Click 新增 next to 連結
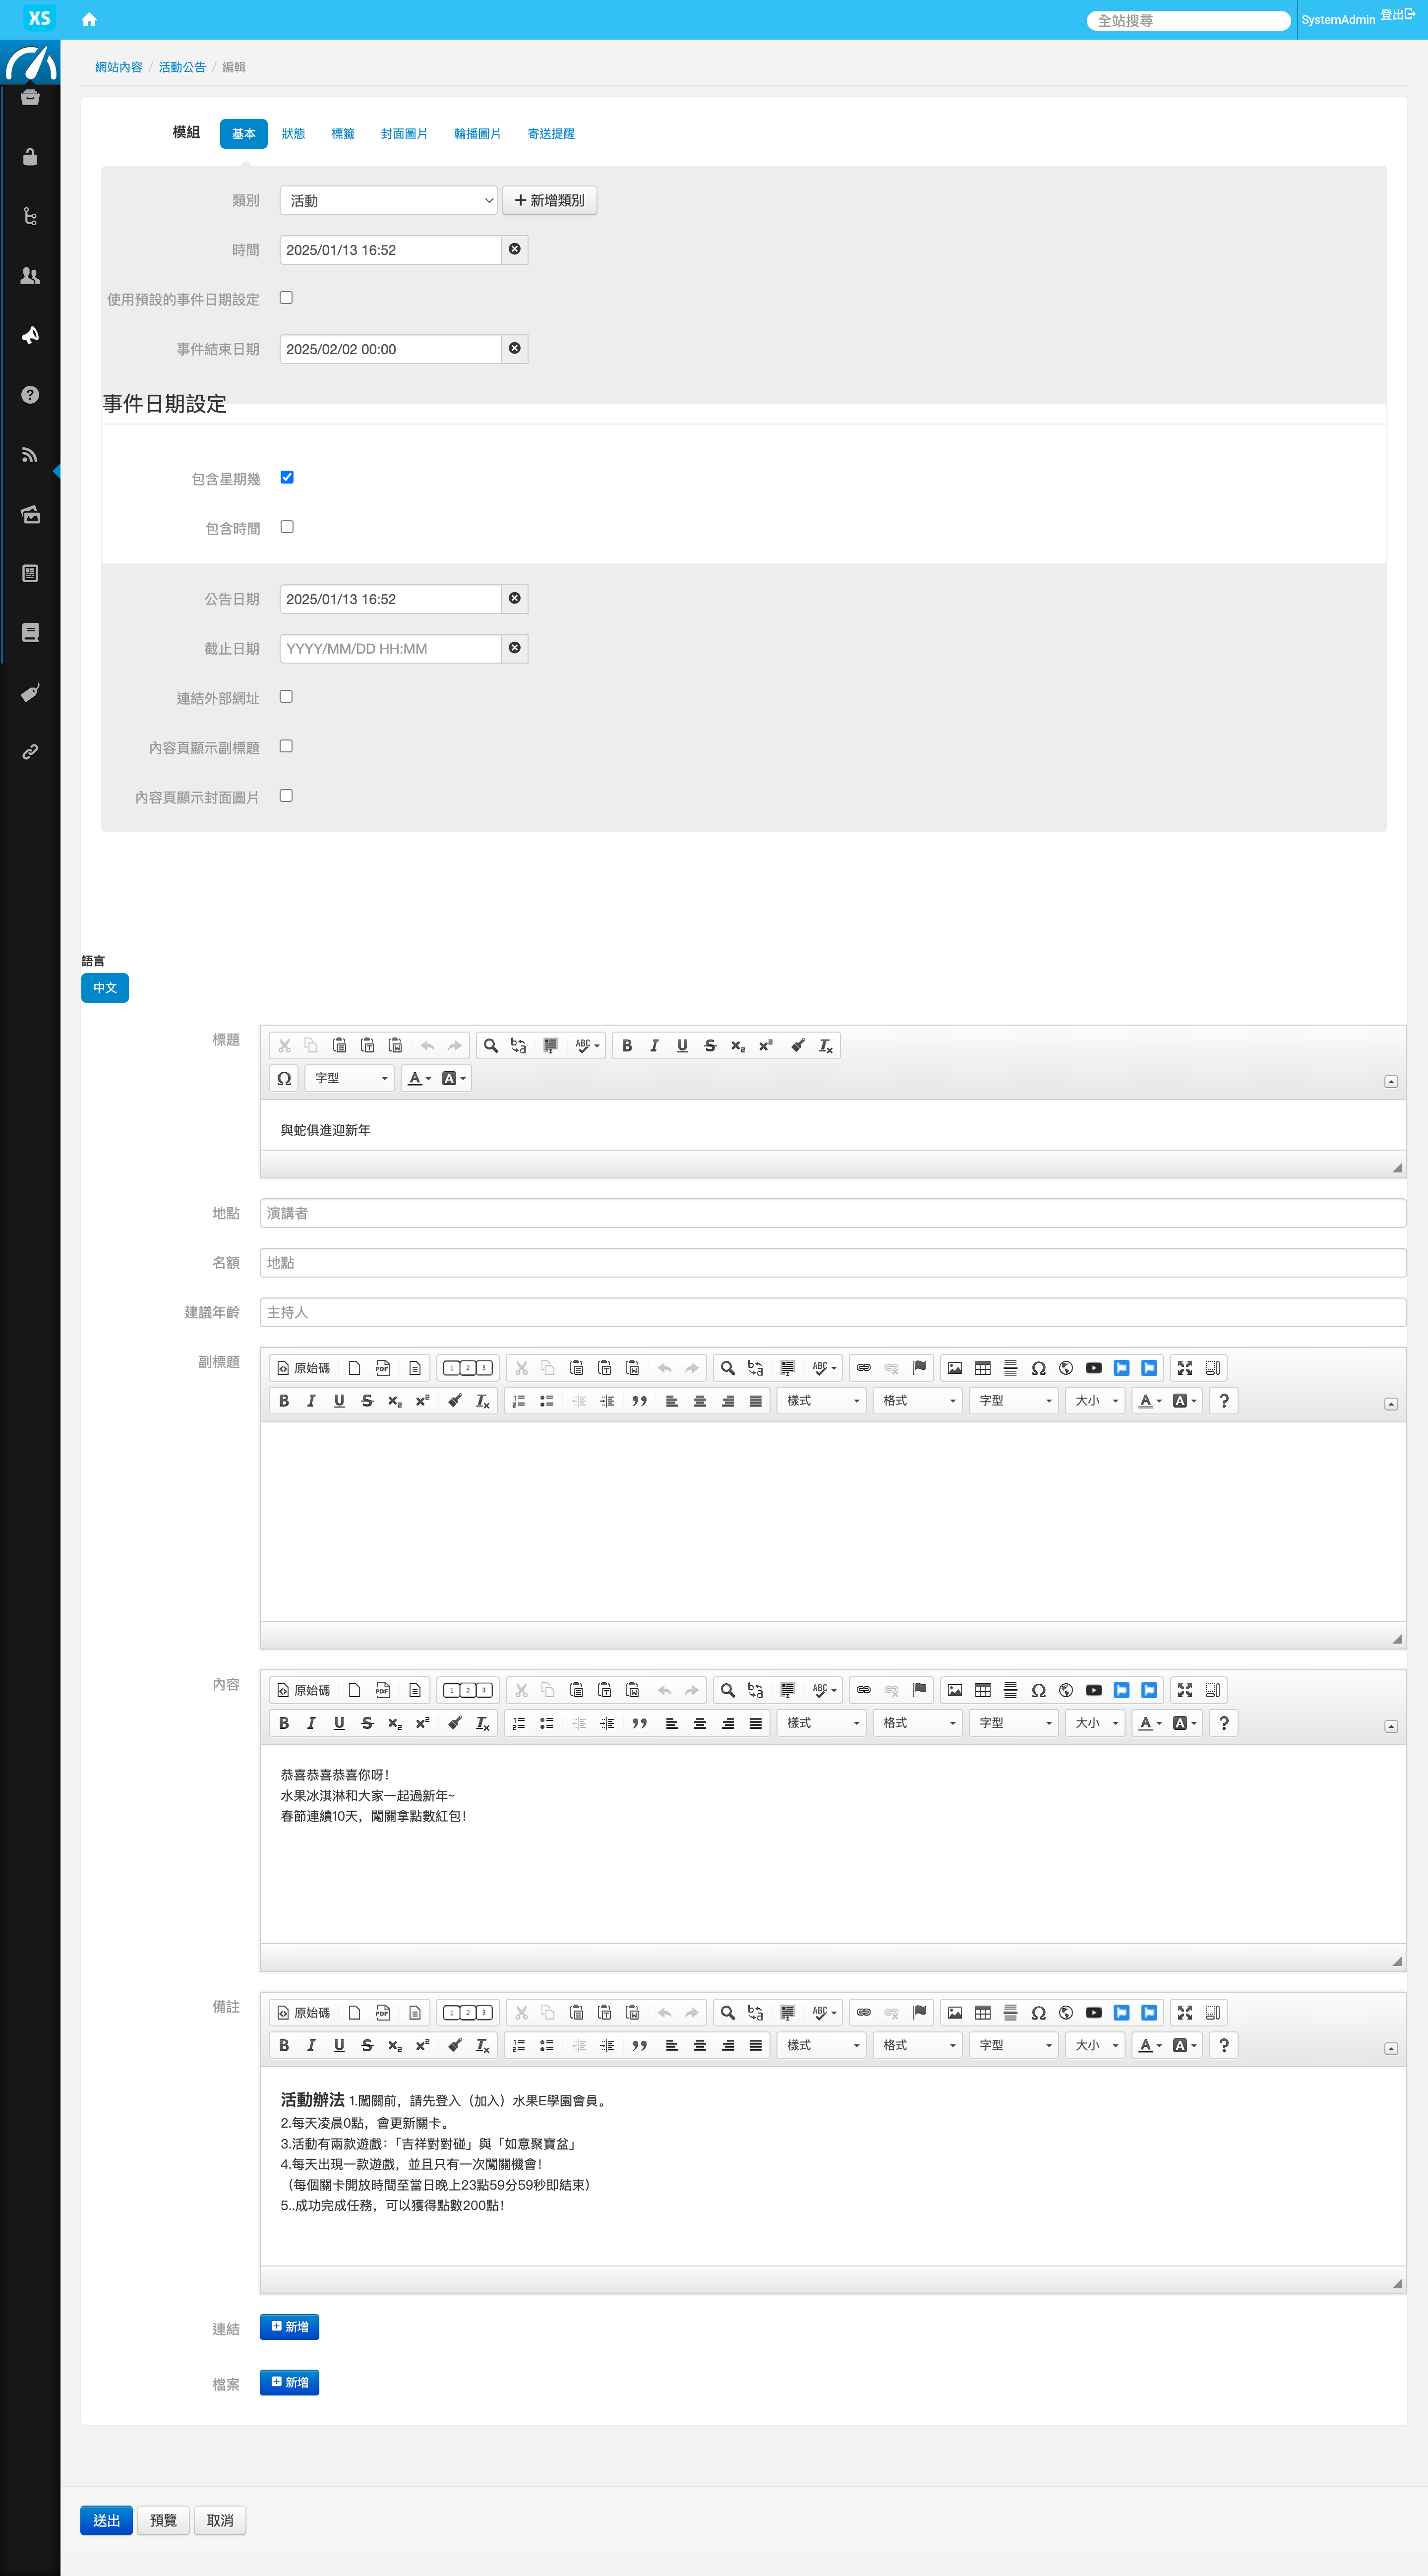 tap(289, 2327)
